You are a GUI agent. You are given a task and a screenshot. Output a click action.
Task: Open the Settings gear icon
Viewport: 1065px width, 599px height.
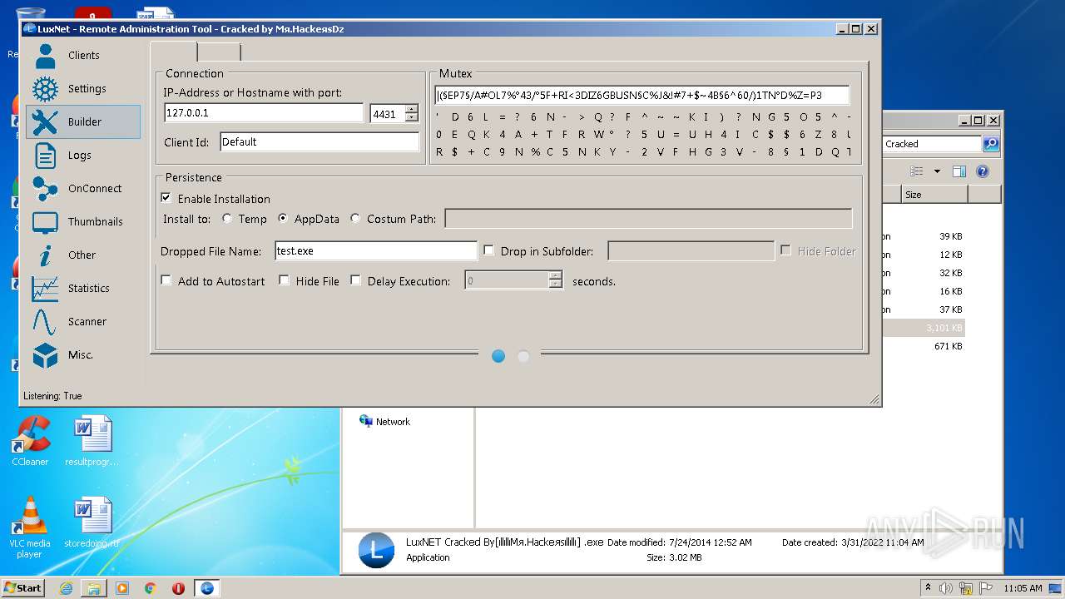pyautogui.click(x=45, y=89)
